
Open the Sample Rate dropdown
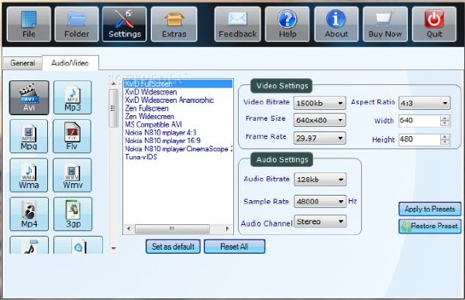pos(320,202)
